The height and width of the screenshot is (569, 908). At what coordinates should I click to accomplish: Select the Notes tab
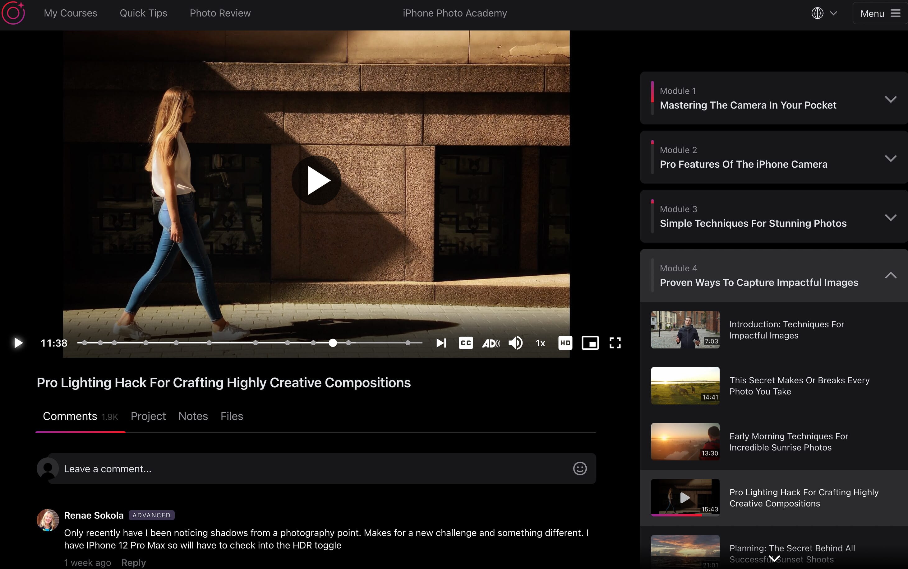193,416
